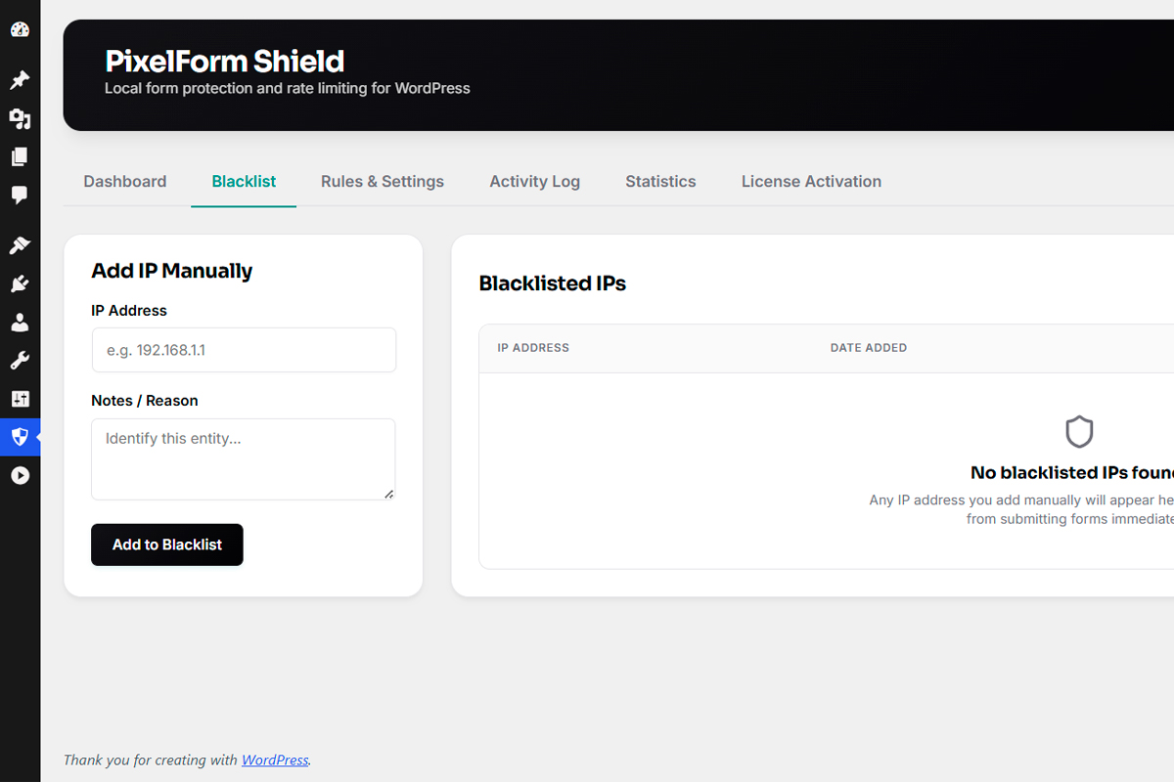Follow the WordPress link in footer
The width and height of the screenshot is (1174, 782).
[275, 760]
